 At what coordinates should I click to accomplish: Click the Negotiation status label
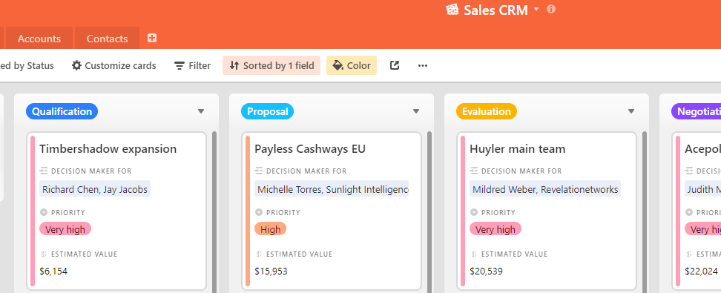(697, 111)
